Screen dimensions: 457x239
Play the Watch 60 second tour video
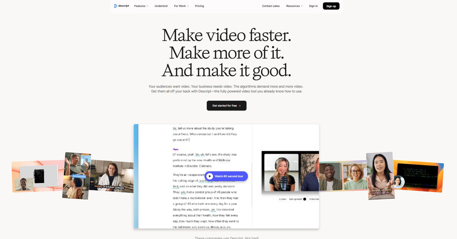[x=226, y=176]
